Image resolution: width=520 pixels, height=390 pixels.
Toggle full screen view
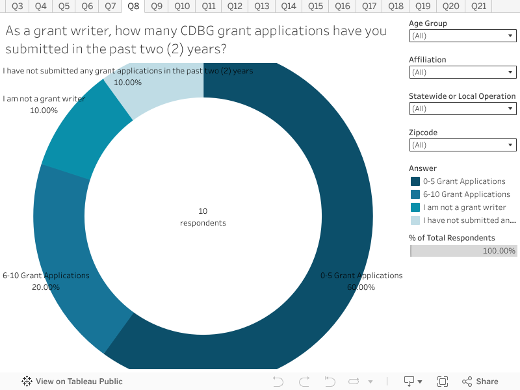(x=443, y=382)
